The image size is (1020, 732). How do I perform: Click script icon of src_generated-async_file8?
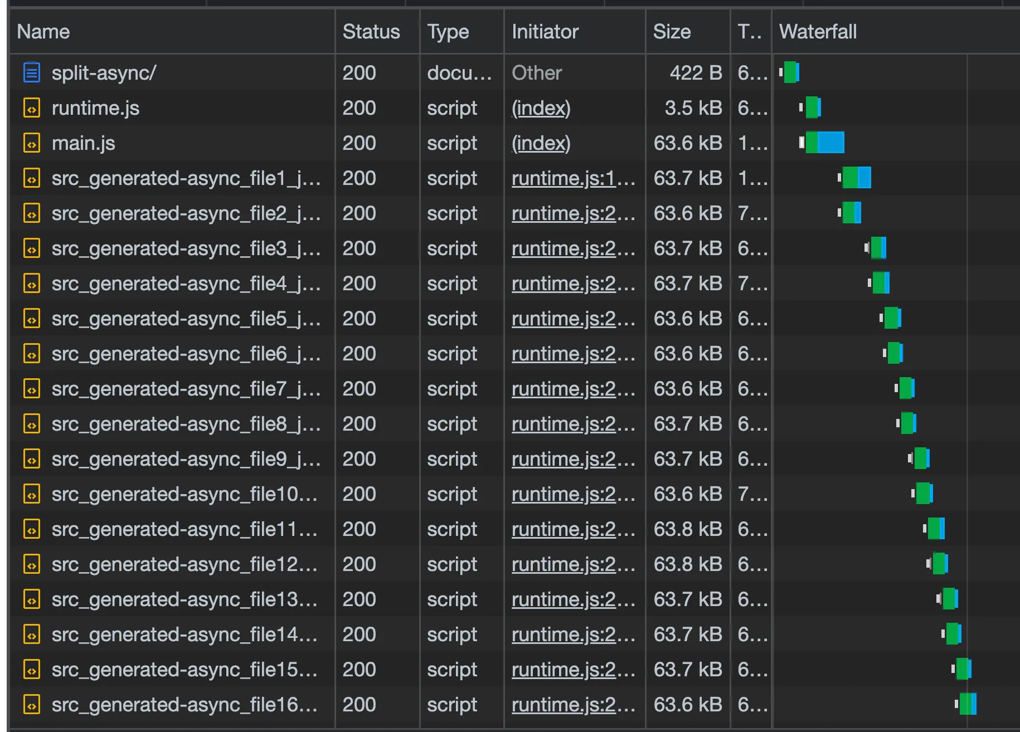pos(32,424)
